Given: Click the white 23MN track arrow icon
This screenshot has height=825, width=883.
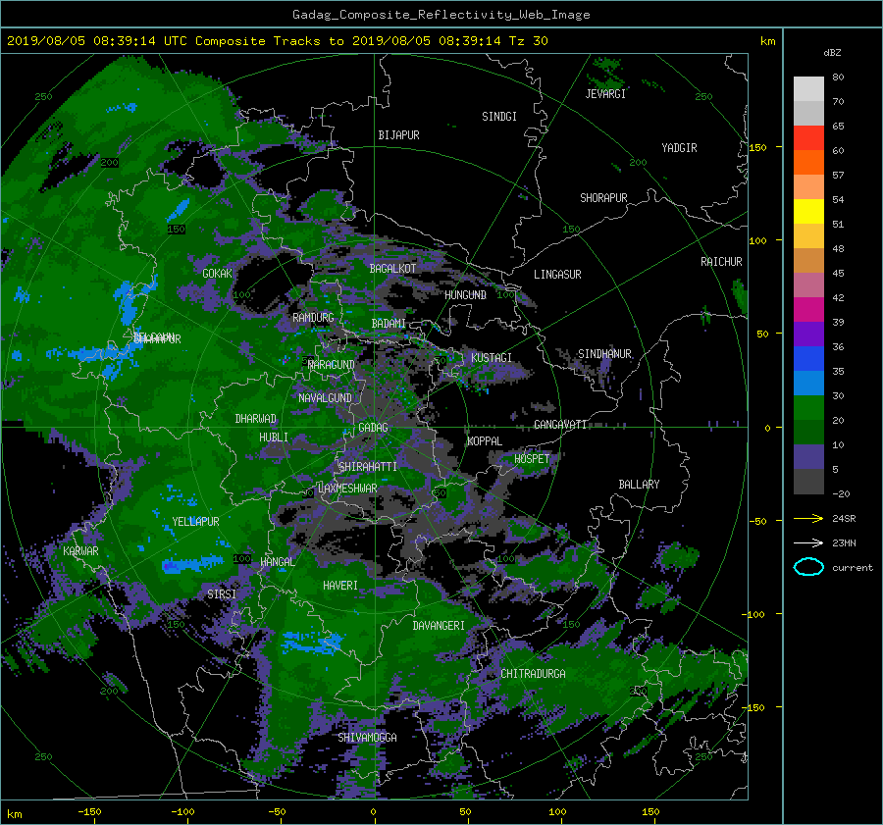Looking at the screenshot, I should pos(808,542).
